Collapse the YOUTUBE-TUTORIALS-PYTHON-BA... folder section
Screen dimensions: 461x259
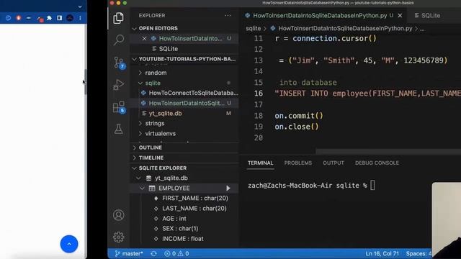135,59
